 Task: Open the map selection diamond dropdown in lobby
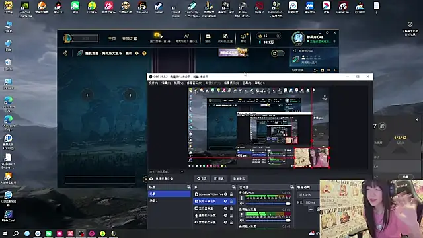tap(137, 53)
